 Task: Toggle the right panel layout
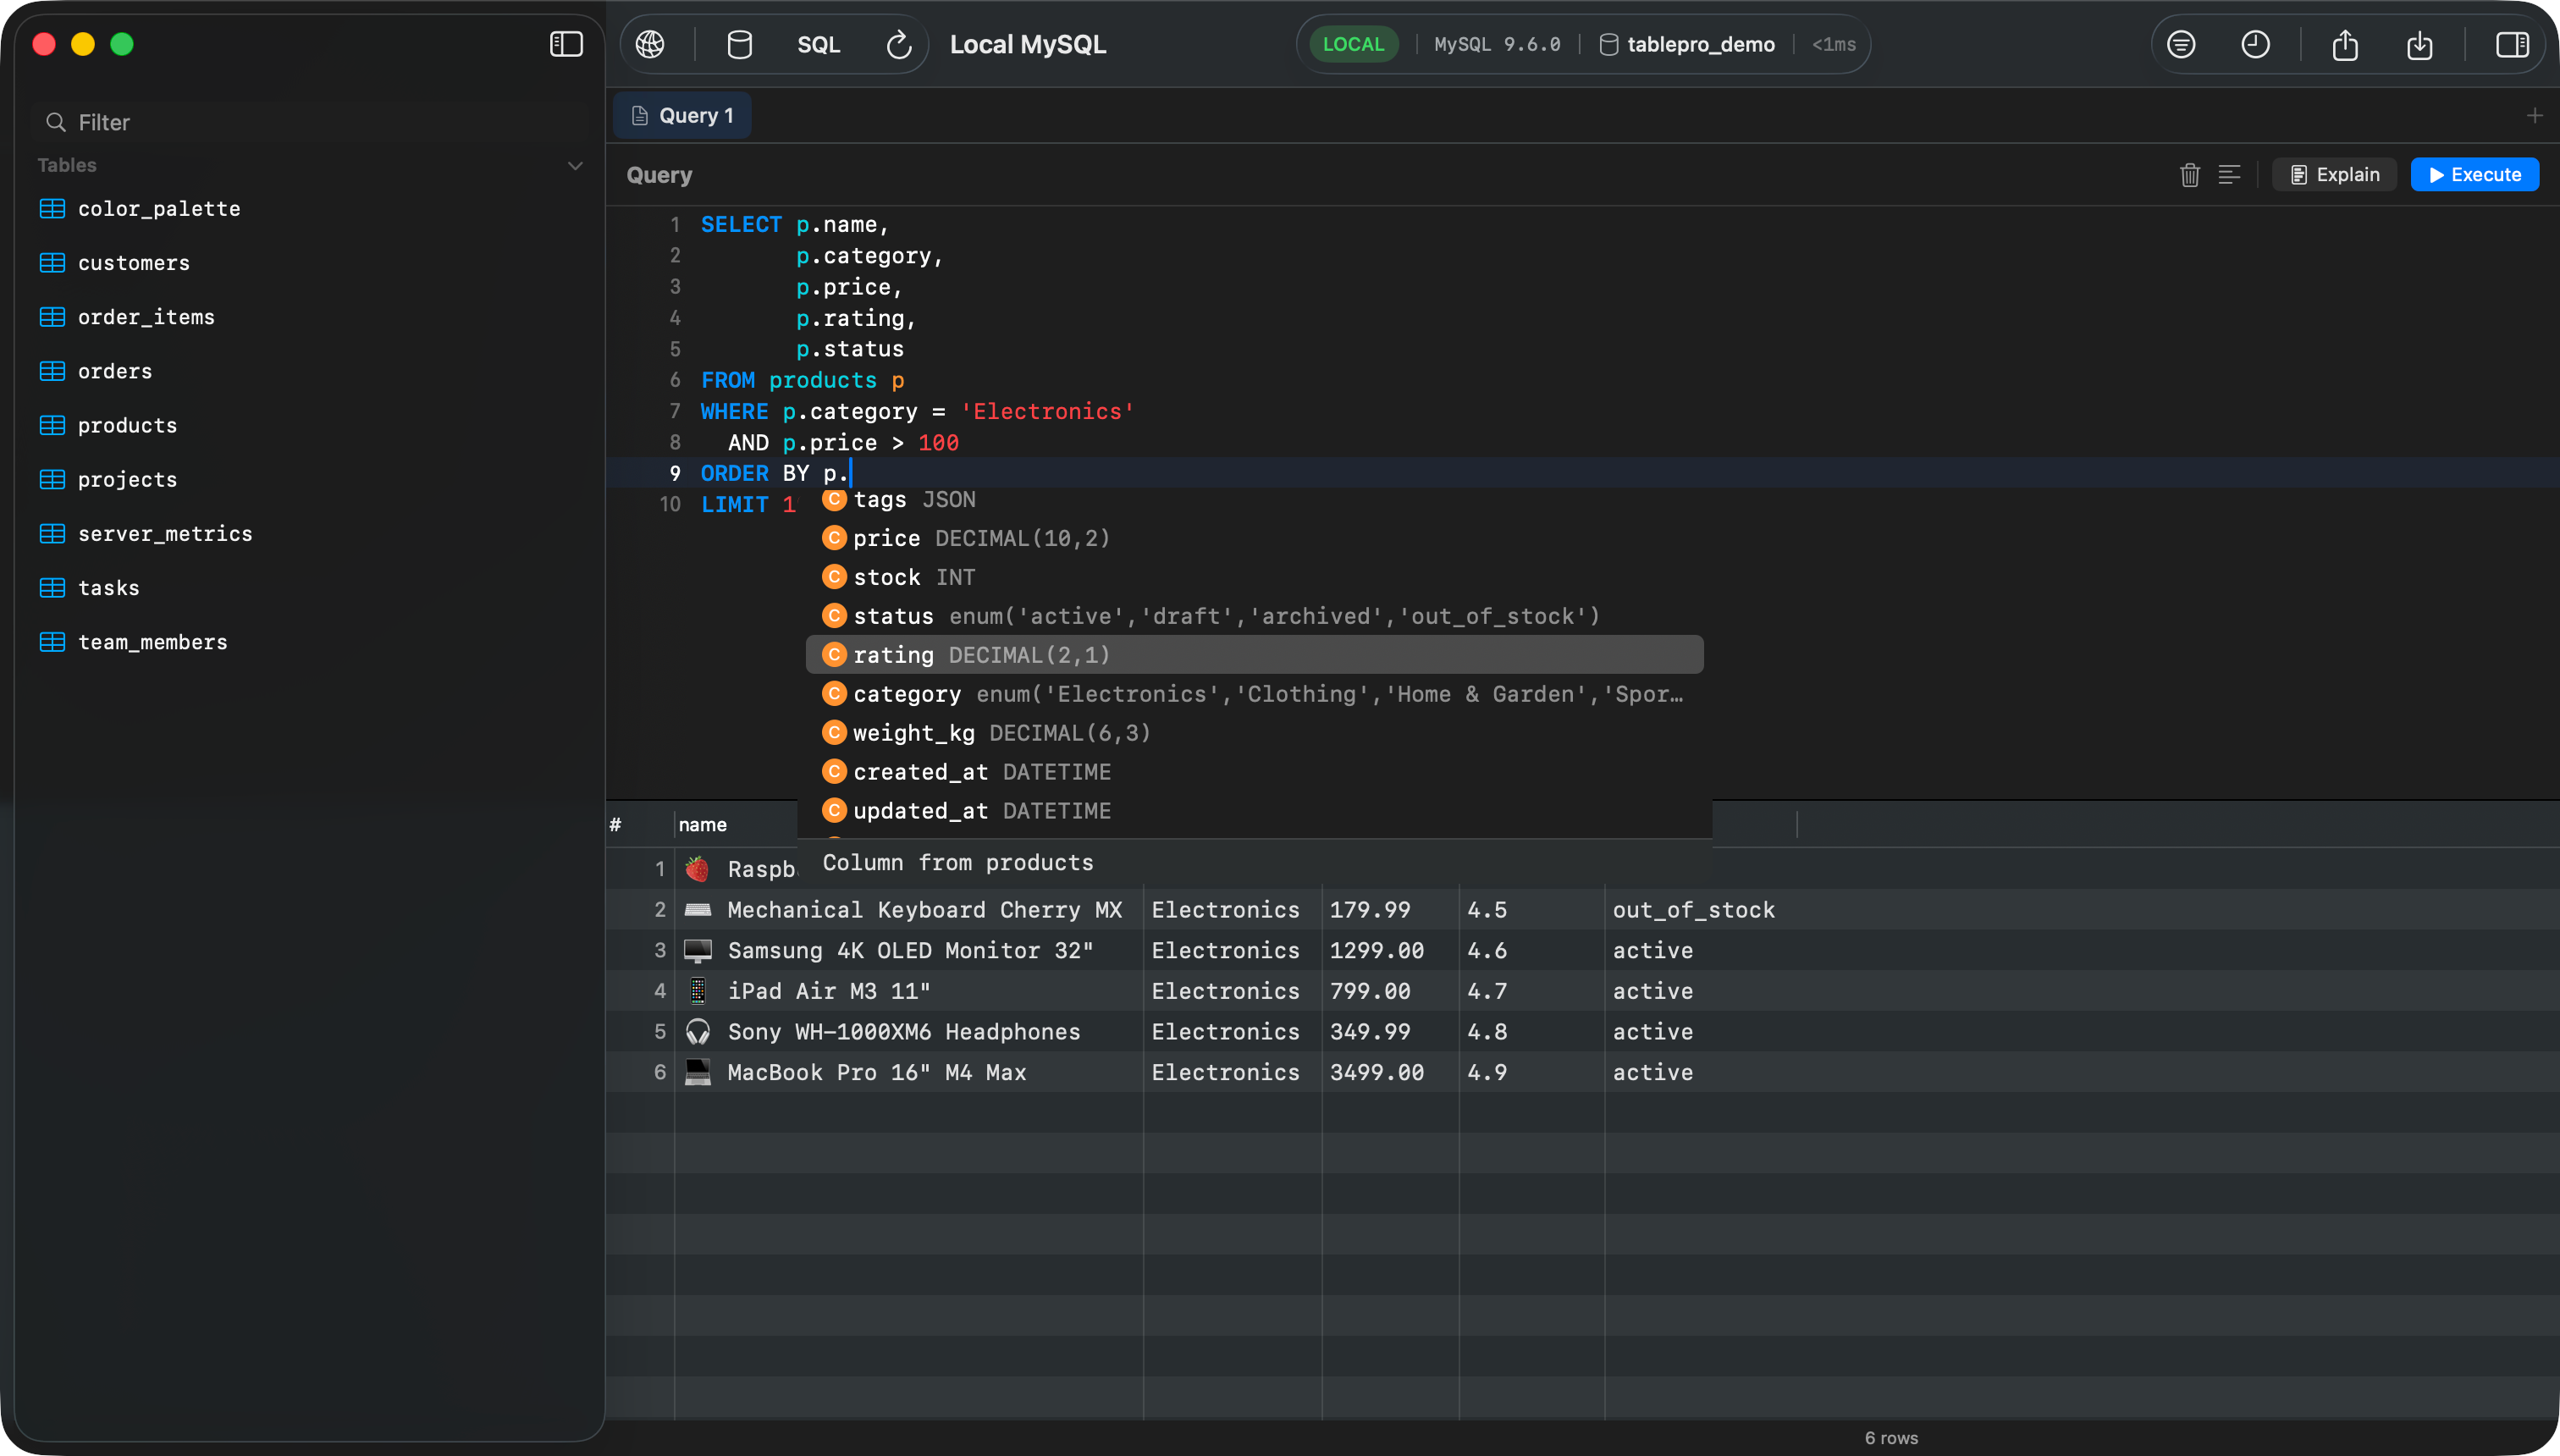click(x=2512, y=44)
